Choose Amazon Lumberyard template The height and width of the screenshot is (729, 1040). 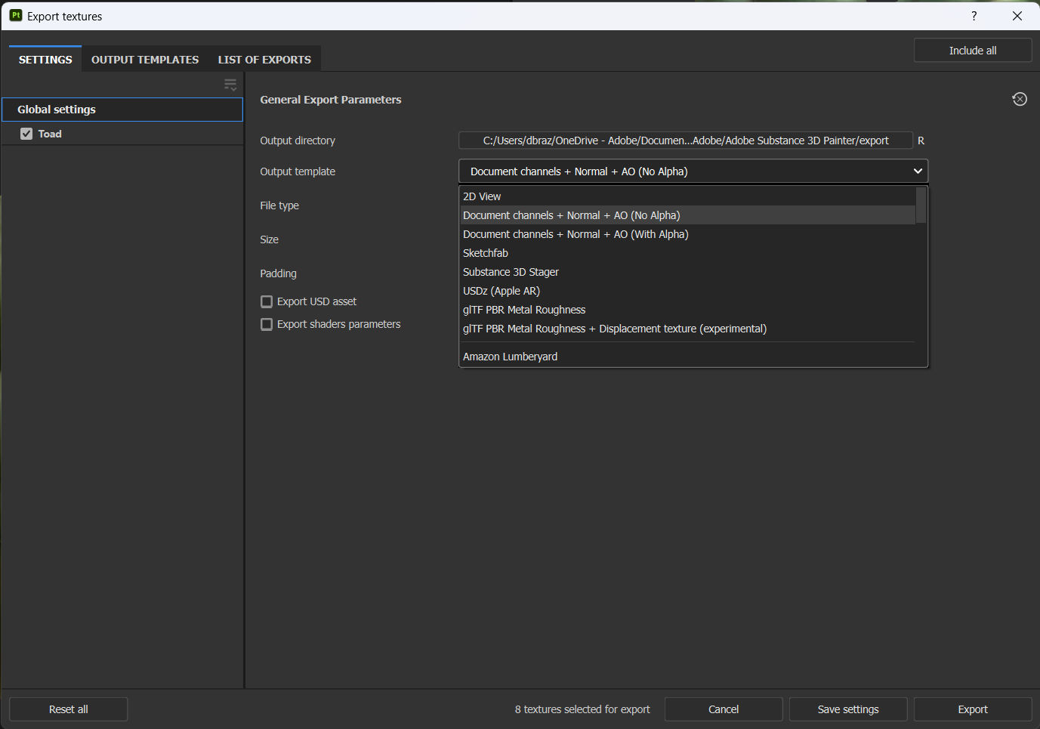click(687, 357)
